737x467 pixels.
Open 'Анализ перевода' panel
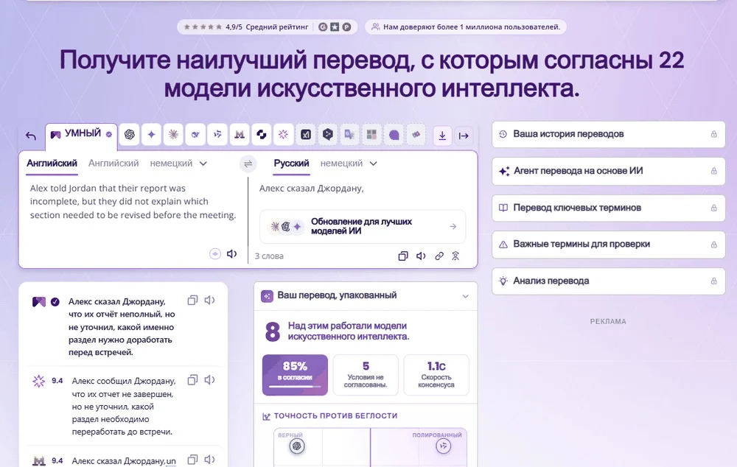tap(608, 281)
